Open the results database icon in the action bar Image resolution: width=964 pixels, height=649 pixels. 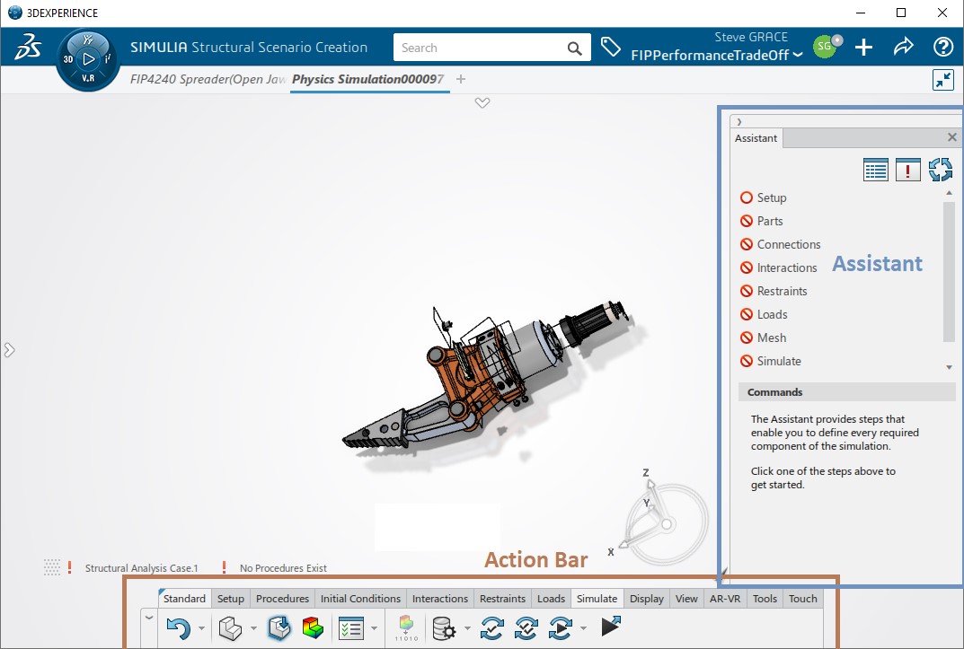tap(441, 628)
